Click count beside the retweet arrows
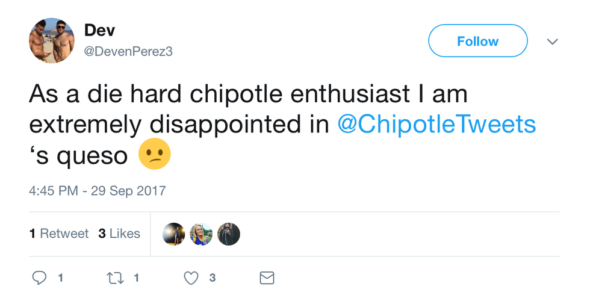590x307 pixels. [137, 278]
